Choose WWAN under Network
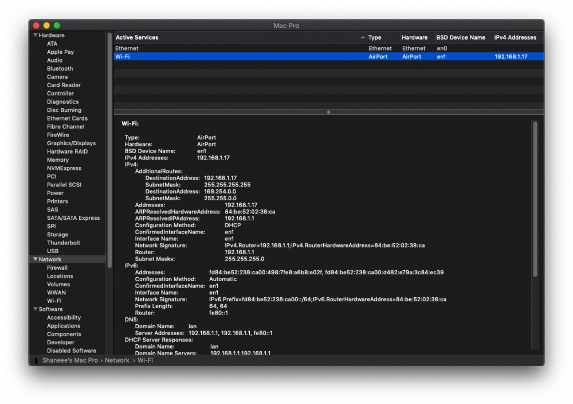The width and height of the screenshot is (573, 404). tap(56, 293)
